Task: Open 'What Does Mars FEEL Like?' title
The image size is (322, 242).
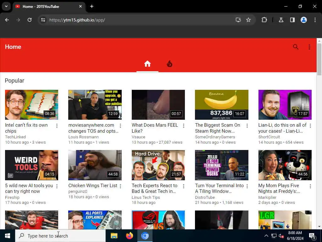Action: pos(155,128)
